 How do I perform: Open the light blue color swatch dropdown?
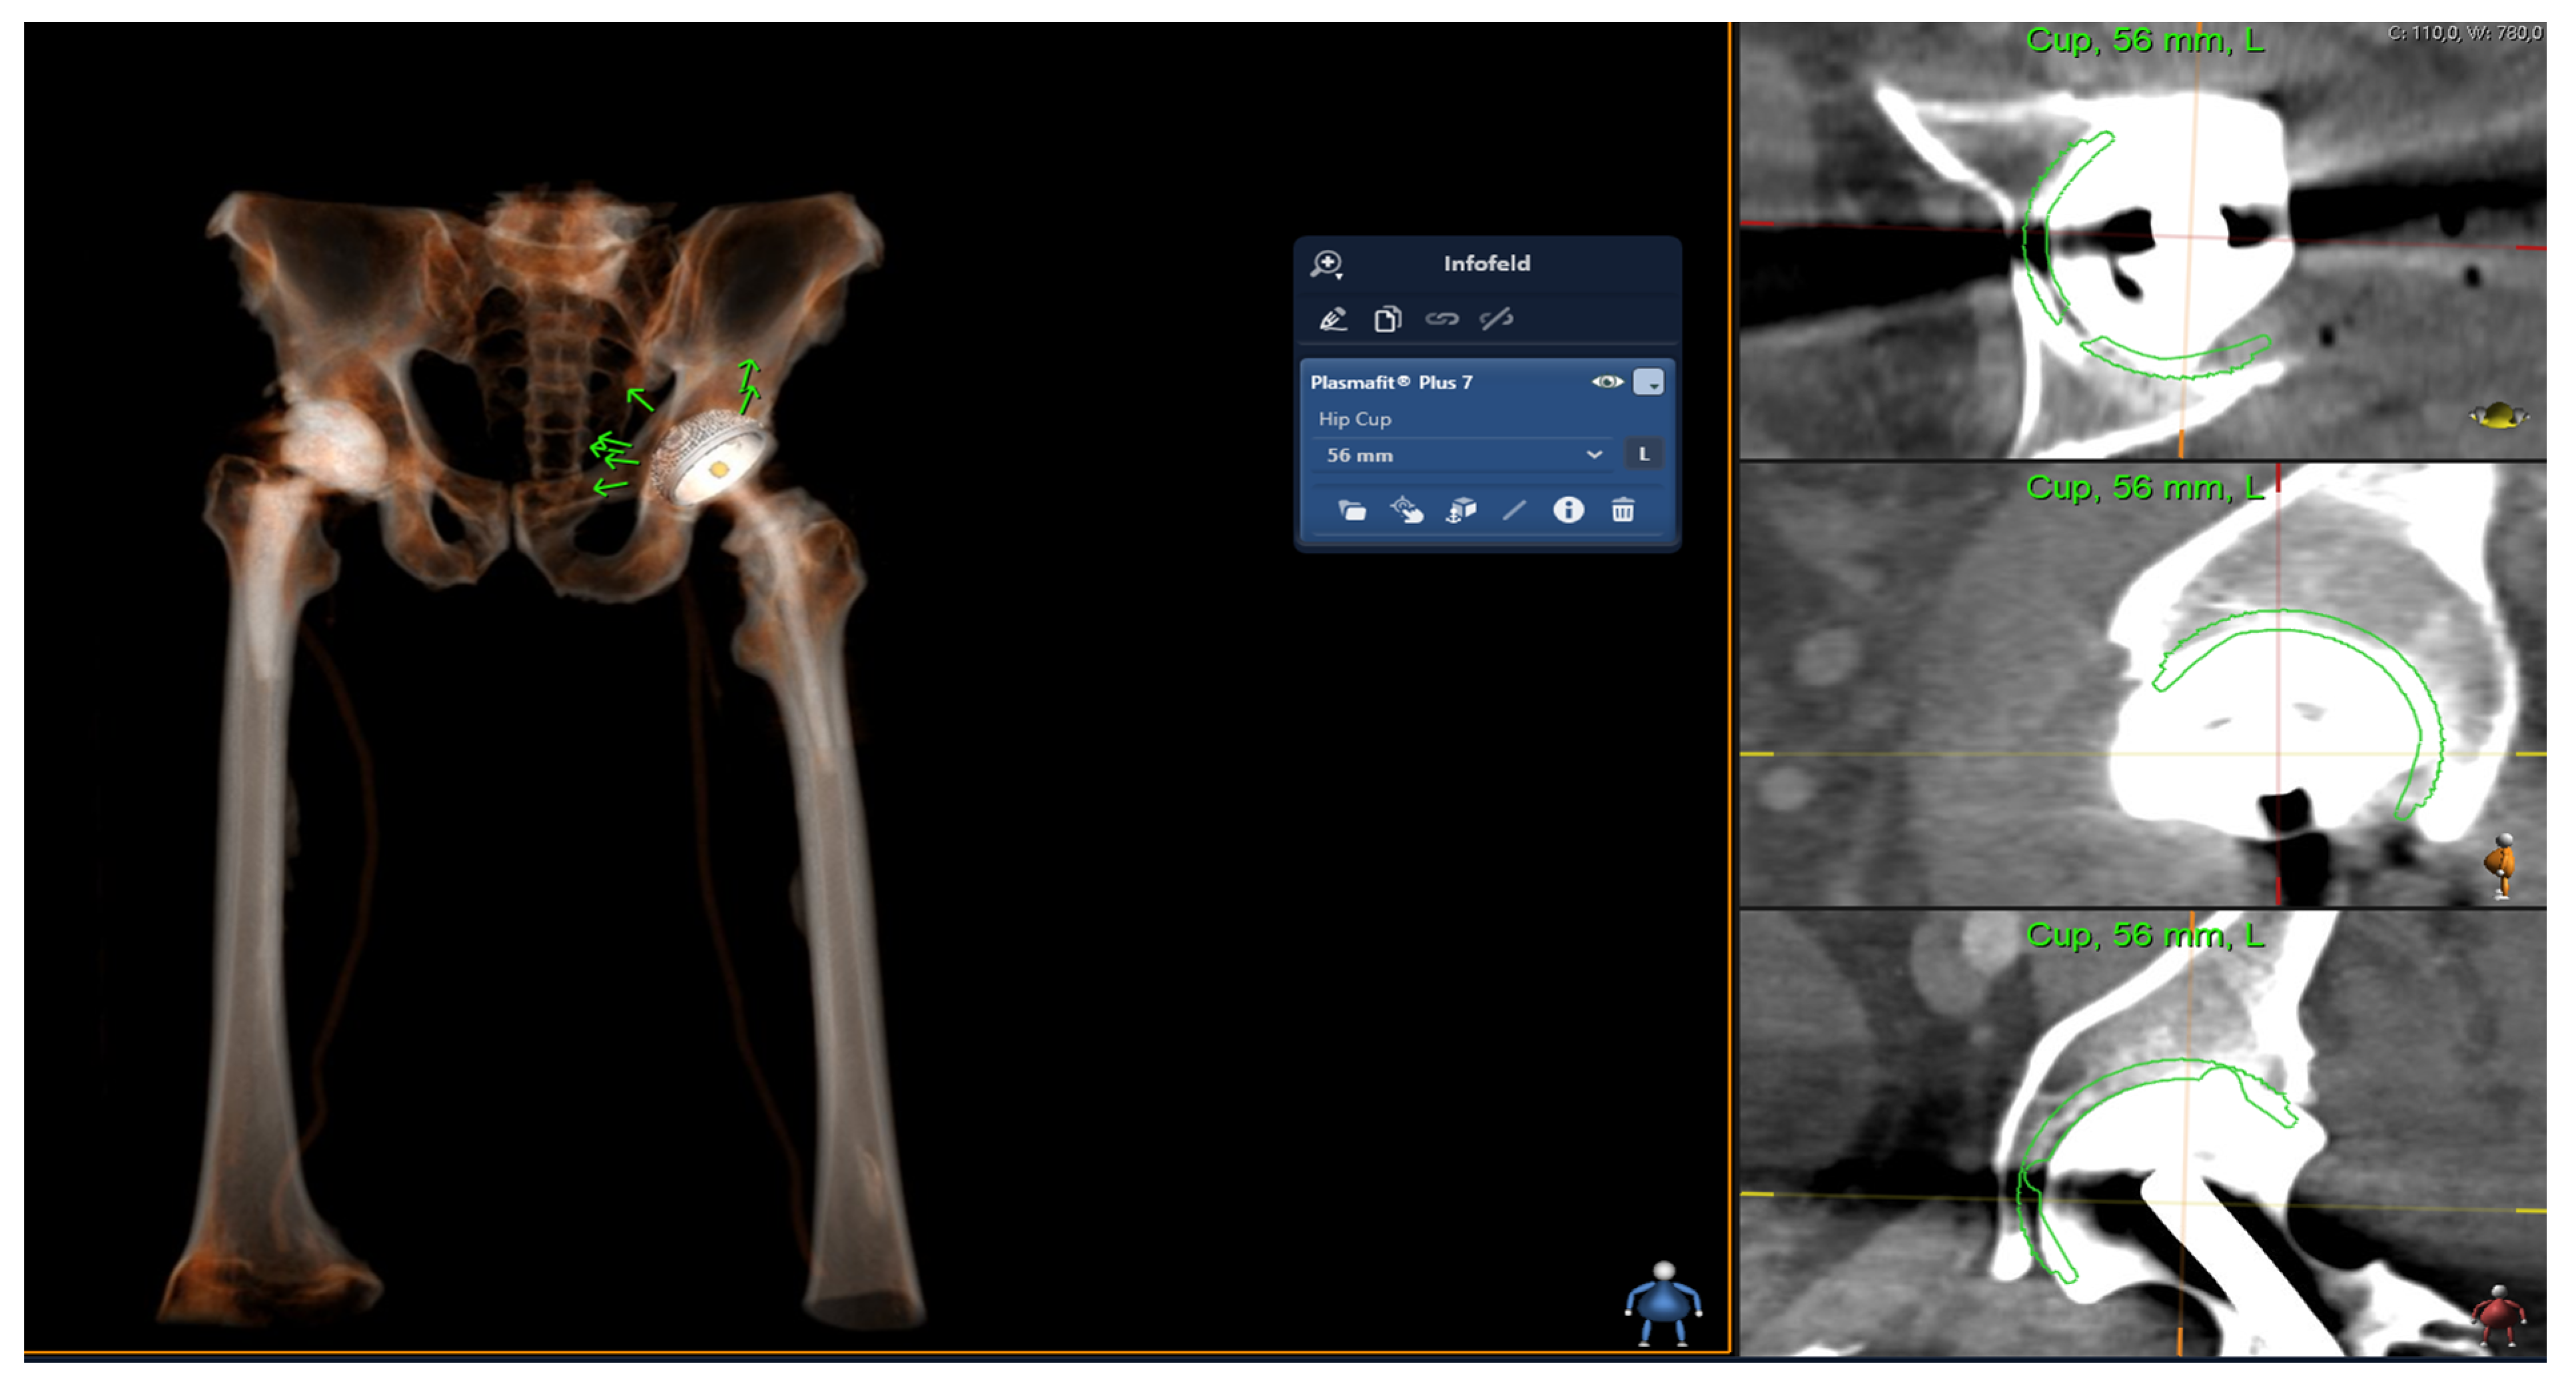point(1648,382)
